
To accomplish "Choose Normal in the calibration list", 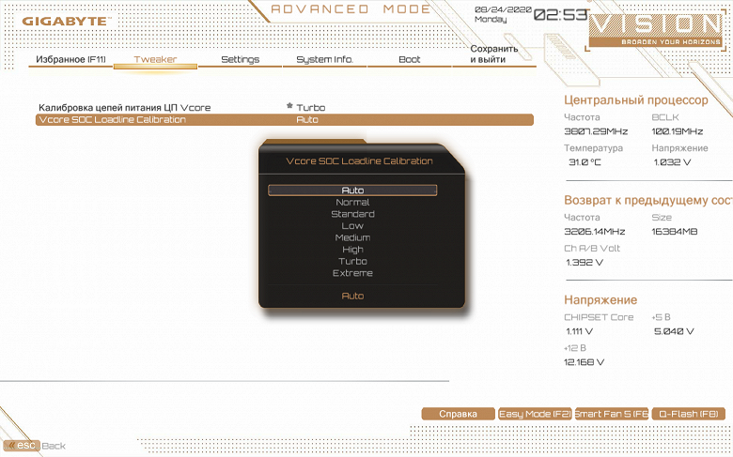I will [x=352, y=202].
